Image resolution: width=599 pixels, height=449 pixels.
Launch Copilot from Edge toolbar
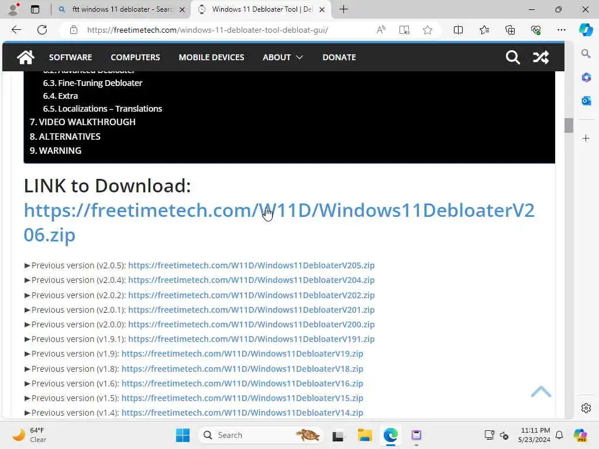click(x=586, y=30)
